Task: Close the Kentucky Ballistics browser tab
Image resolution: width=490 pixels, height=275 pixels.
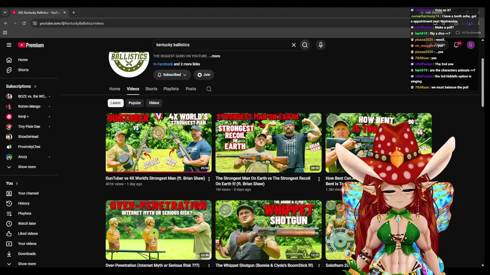Action: point(64,13)
